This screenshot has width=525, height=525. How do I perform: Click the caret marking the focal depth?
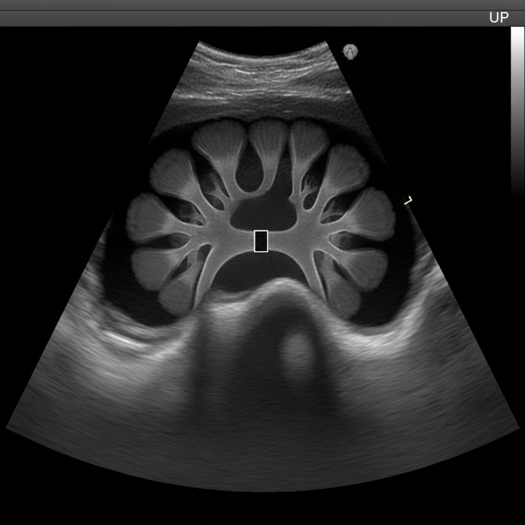[409, 200]
